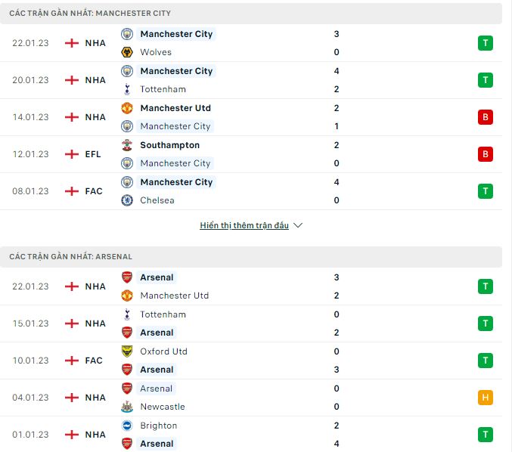This screenshot has height=452, width=512.
Task: Select the 'Các trận gần nhất: Arsenal' header
Action: tap(251, 257)
